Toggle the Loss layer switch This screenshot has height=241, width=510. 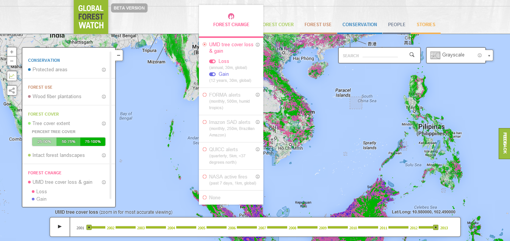pos(213,61)
